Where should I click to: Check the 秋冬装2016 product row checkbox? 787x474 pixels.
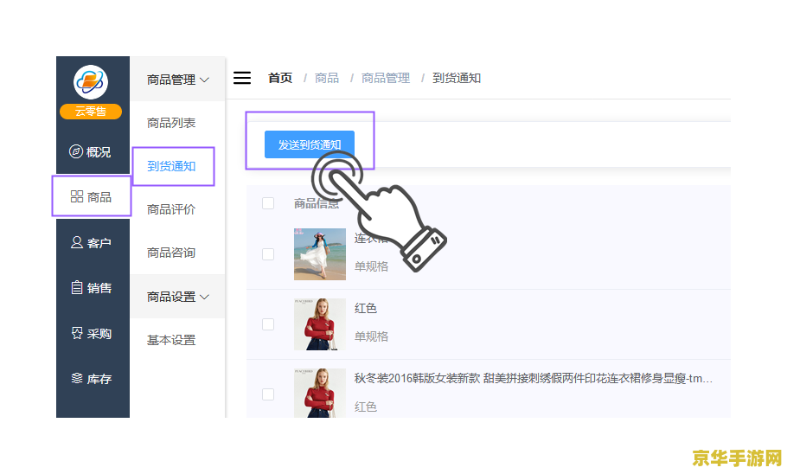268,394
